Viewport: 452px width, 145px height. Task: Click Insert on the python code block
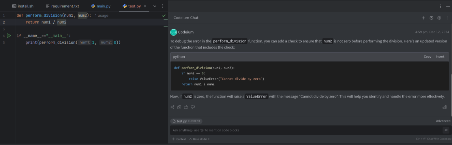tap(440, 57)
